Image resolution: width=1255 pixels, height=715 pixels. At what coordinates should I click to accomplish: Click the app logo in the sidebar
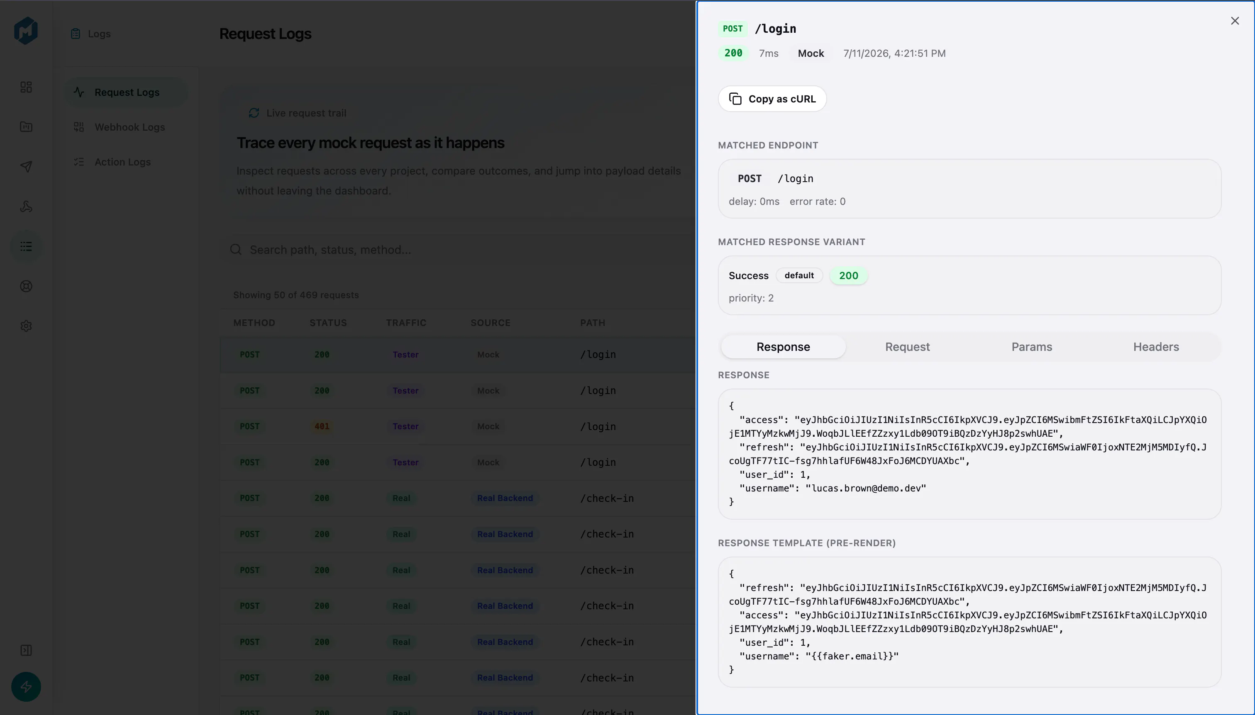pyautogui.click(x=26, y=30)
